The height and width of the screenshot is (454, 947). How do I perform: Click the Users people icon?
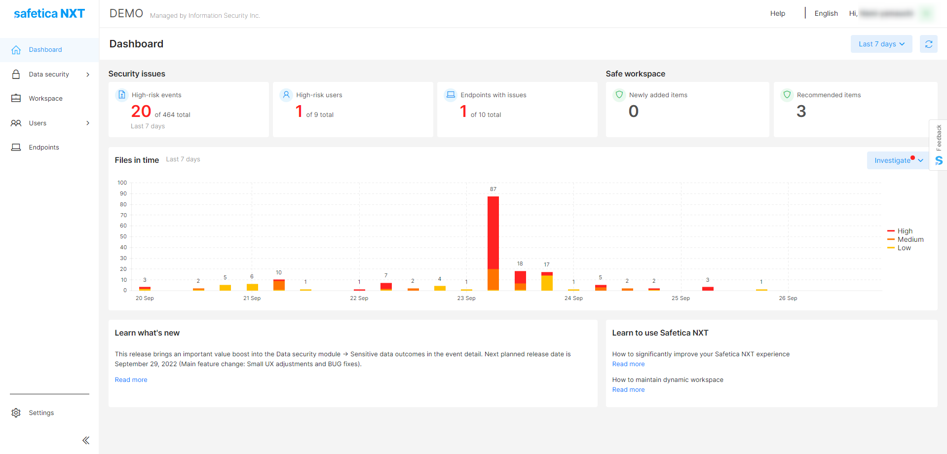pos(16,123)
